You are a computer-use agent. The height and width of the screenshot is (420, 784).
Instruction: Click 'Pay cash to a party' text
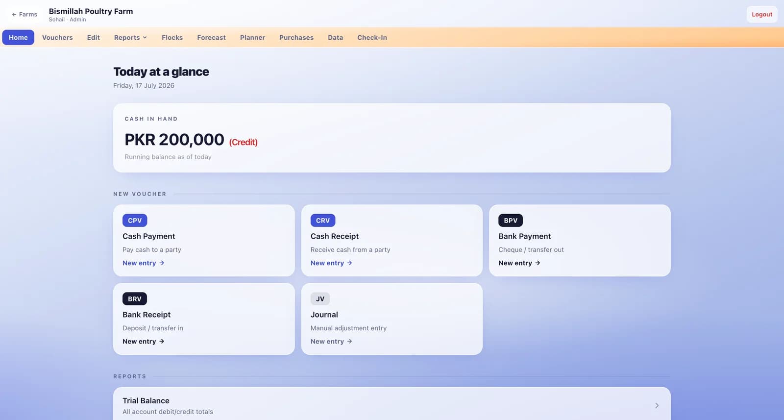tap(152, 250)
